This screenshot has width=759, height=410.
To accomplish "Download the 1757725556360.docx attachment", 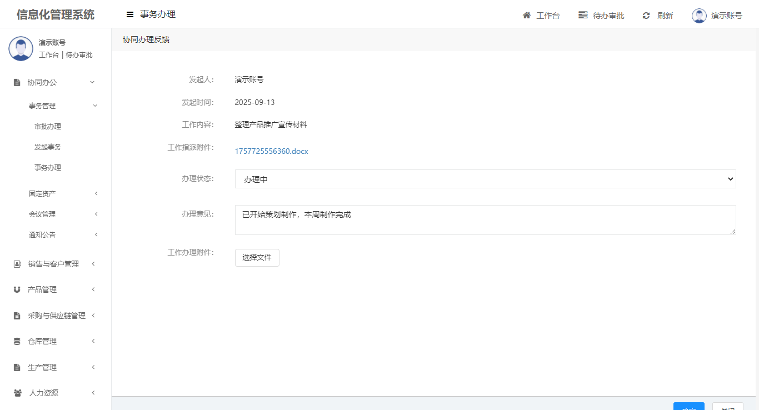I will pos(271,151).
